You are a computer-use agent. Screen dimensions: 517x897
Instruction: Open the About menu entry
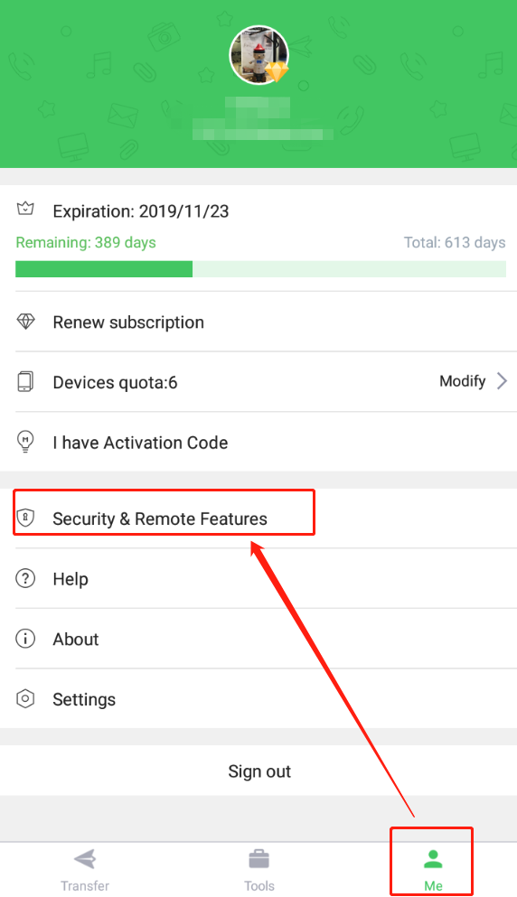coord(258,639)
